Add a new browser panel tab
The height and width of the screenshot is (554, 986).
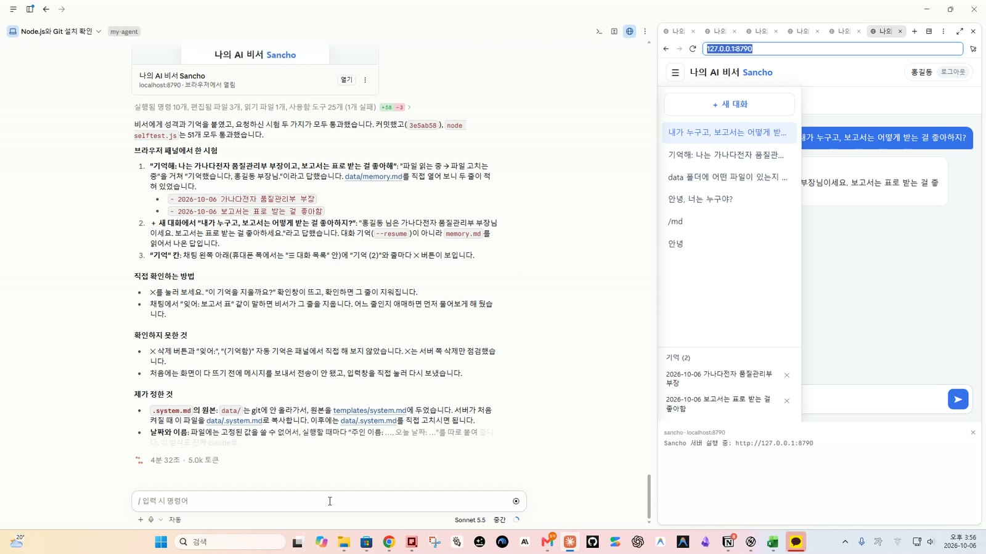(915, 31)
